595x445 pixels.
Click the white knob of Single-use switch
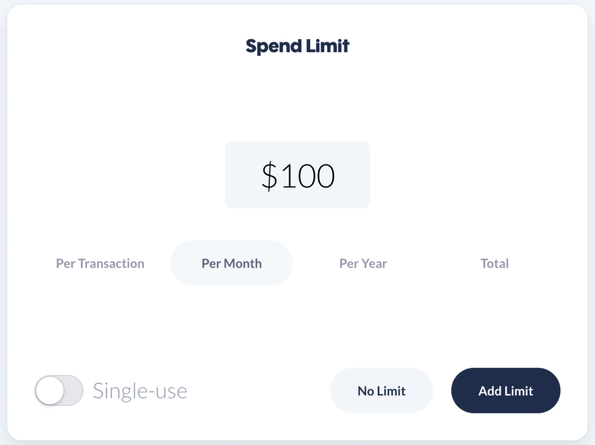(49, 390)
